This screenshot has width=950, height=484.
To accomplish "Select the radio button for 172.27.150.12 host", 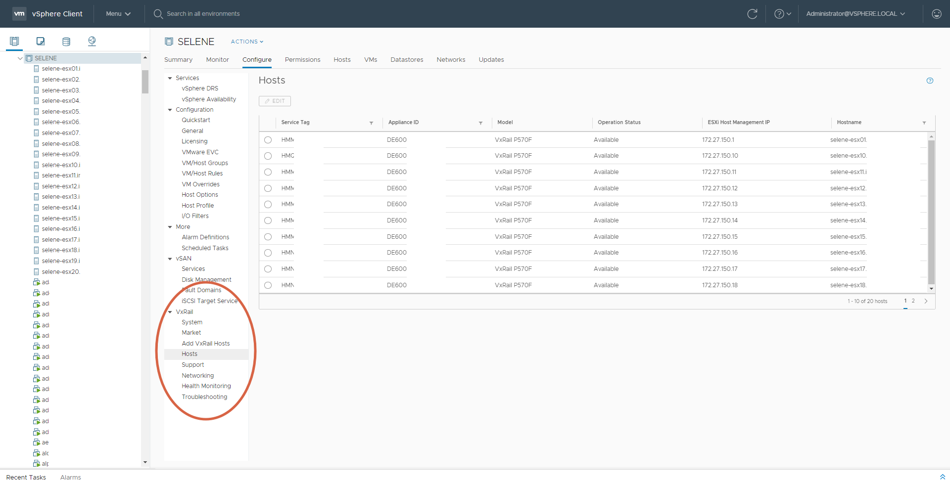I will click(x=268, y=188).
